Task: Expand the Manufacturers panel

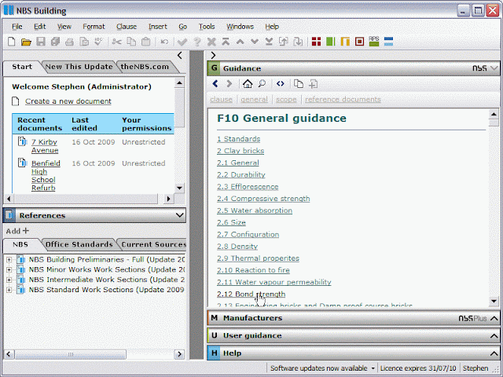Action: [x=494, y=318]
